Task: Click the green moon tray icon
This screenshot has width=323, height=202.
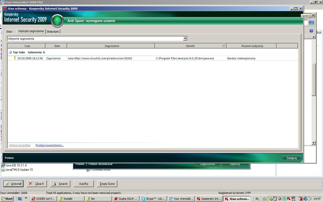Action: 271,199
